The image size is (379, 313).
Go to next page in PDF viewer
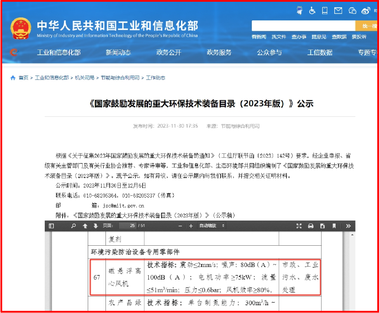pos(95,226)
